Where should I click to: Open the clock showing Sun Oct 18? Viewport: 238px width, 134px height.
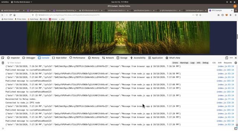[120, 2]
